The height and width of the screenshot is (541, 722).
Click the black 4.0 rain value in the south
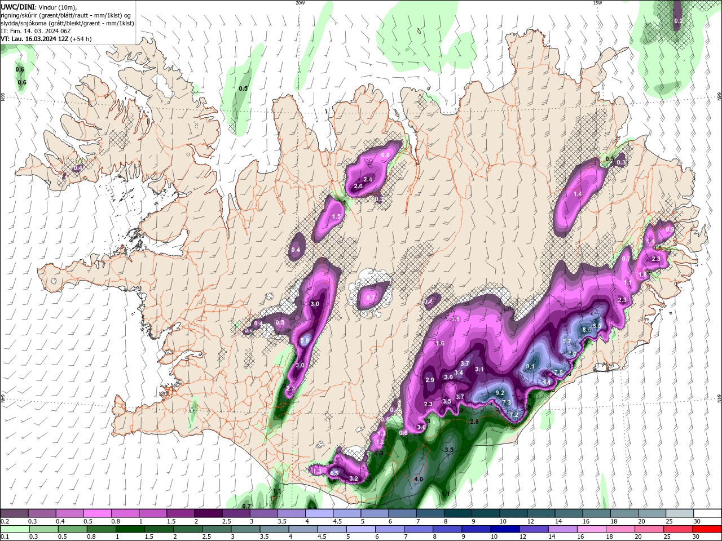pyautogui.click(x=419, y=479)
